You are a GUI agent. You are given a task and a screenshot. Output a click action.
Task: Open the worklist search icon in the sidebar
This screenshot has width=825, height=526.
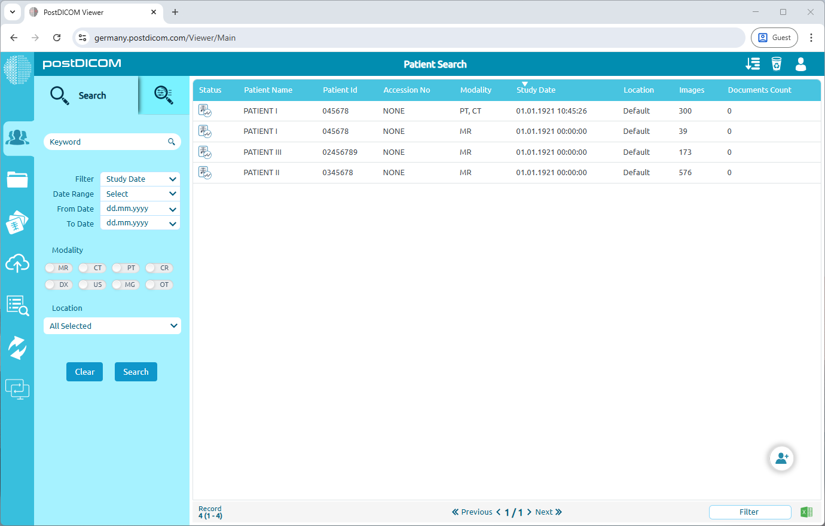pos(17,305)
